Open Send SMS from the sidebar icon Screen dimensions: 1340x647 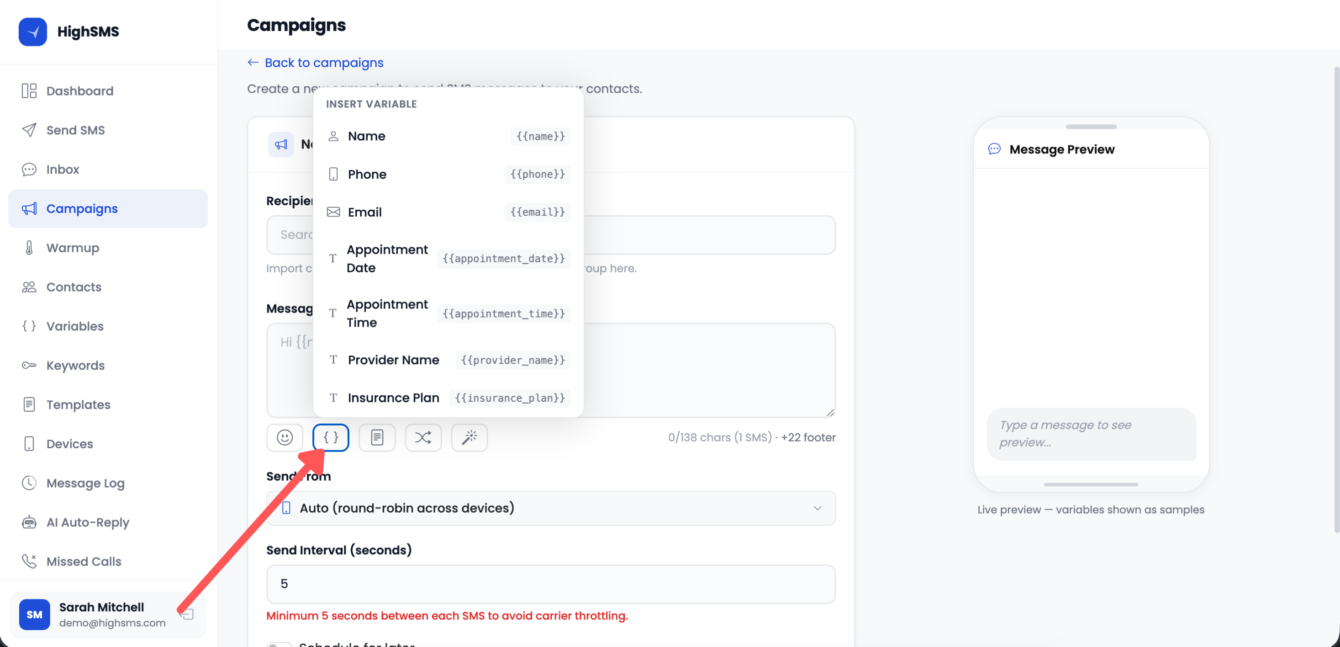pyautogui.click(x=30, y=130)
